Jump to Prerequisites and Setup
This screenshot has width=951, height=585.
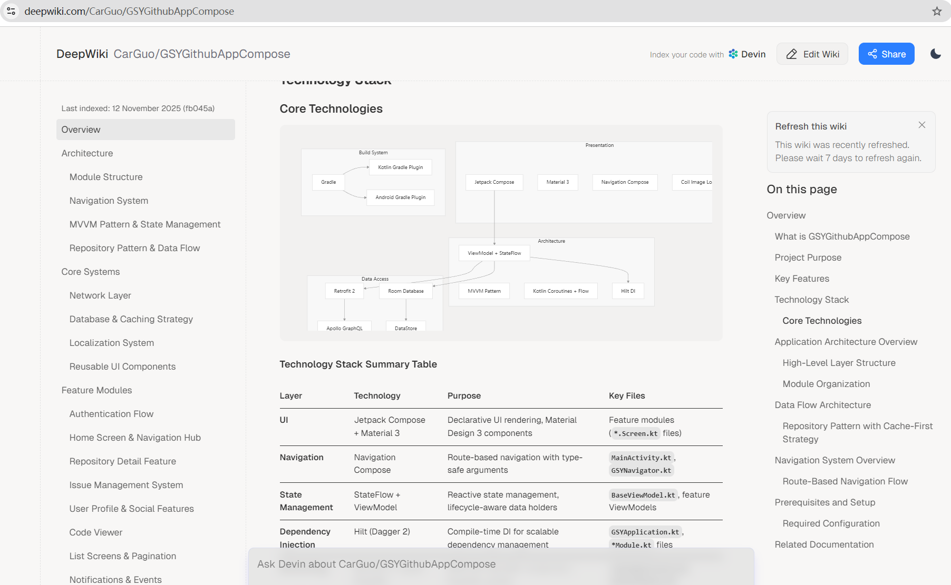824,502
